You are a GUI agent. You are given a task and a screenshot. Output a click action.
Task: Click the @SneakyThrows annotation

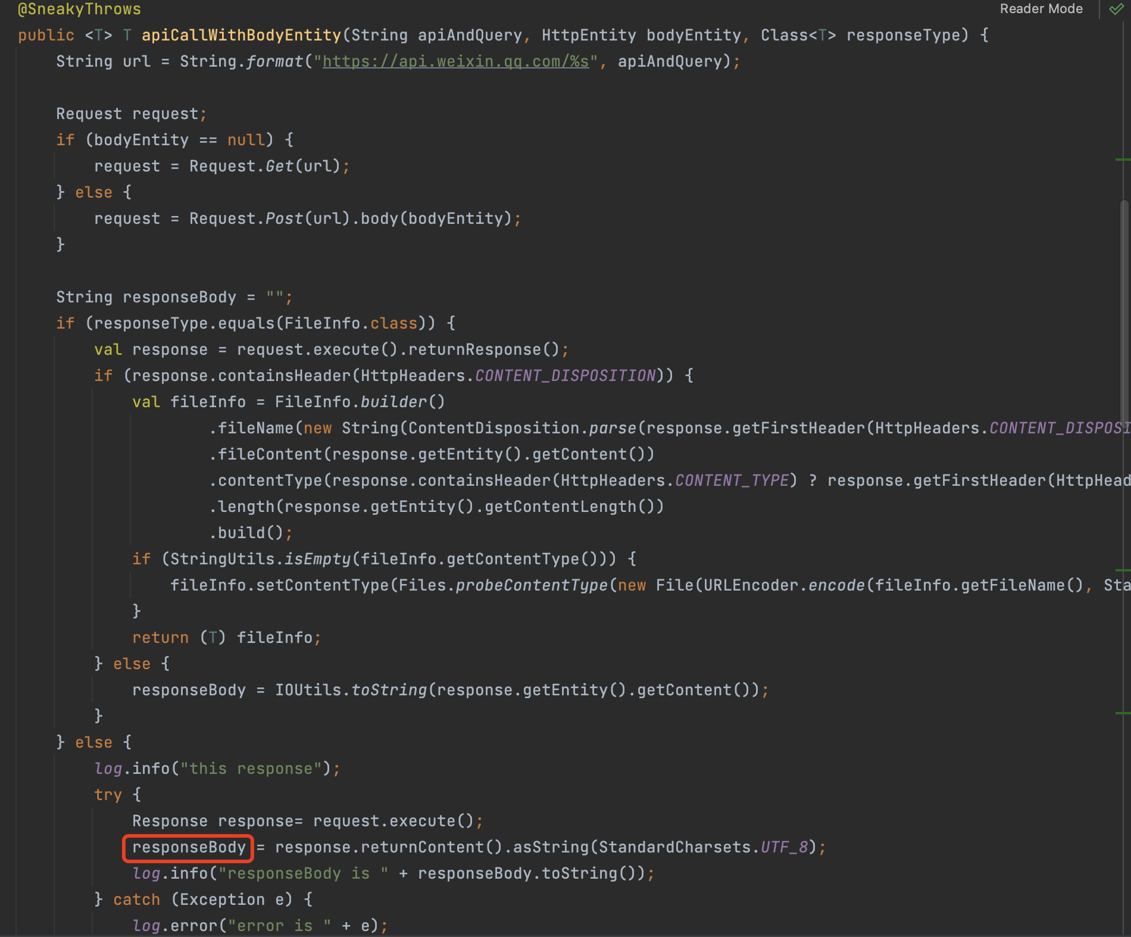click(79, 9)
